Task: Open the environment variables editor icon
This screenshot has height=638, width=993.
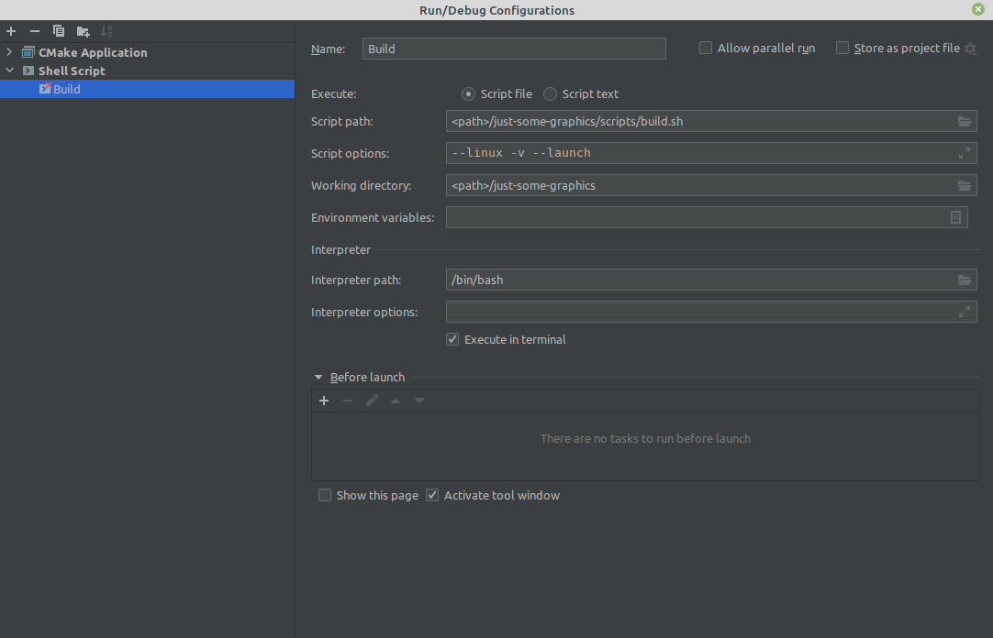Action: click(955, 217)
